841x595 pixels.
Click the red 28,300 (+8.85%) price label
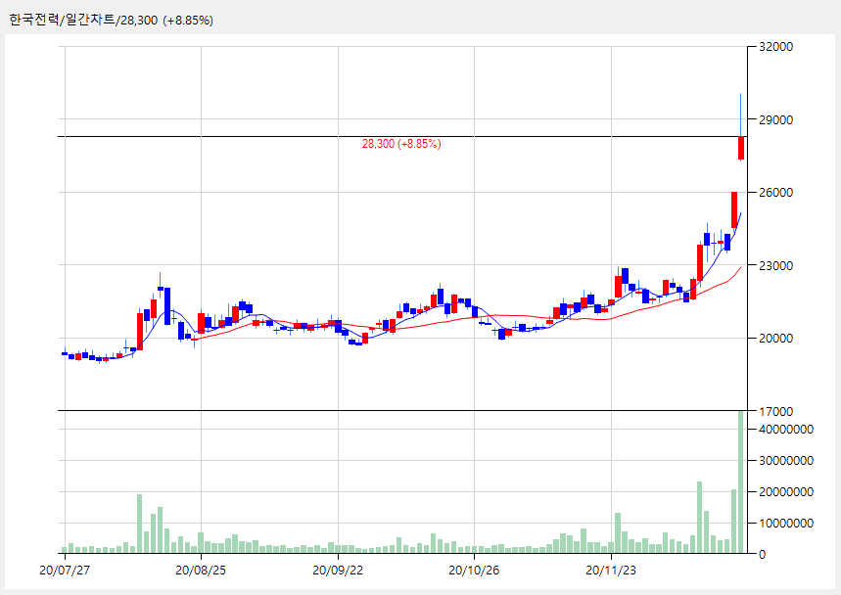pyautogui.click(x=401, y=144)
